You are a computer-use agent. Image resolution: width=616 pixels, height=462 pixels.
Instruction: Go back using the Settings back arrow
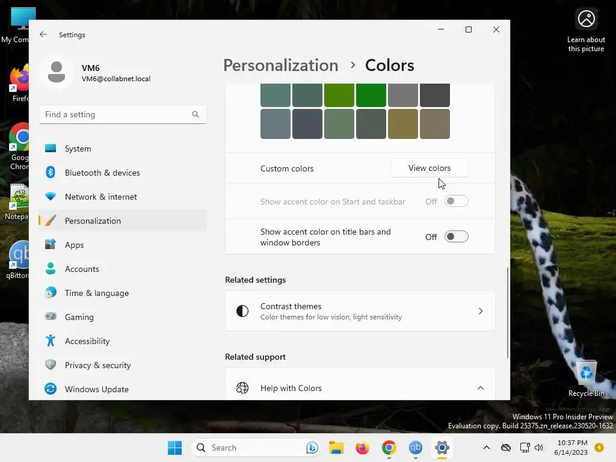click(43, 34)
